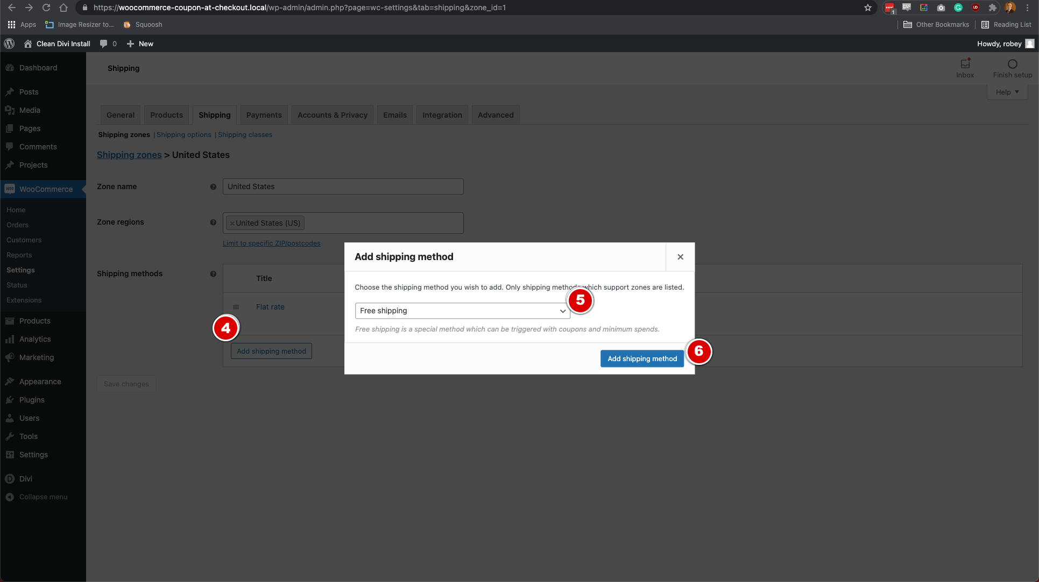Open Marketing in the sidebar
The height and width of the screenshot is (582, 1039).
tap(37, 357)
